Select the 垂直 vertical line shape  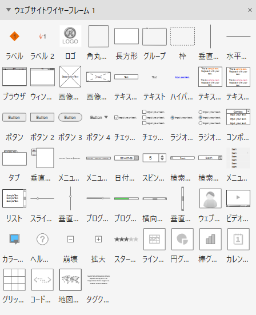point(210,37)
